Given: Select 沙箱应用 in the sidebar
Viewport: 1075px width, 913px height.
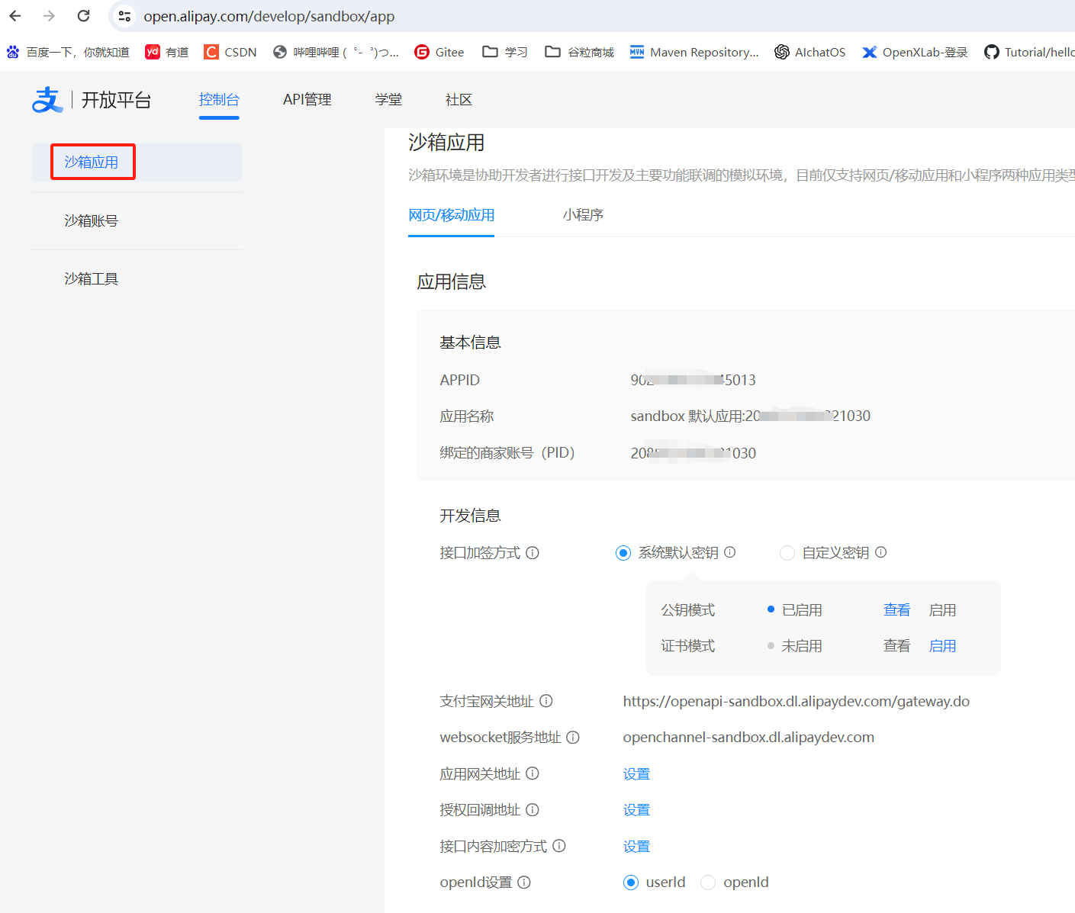Looking at the screenshot, I should [137, 162].
